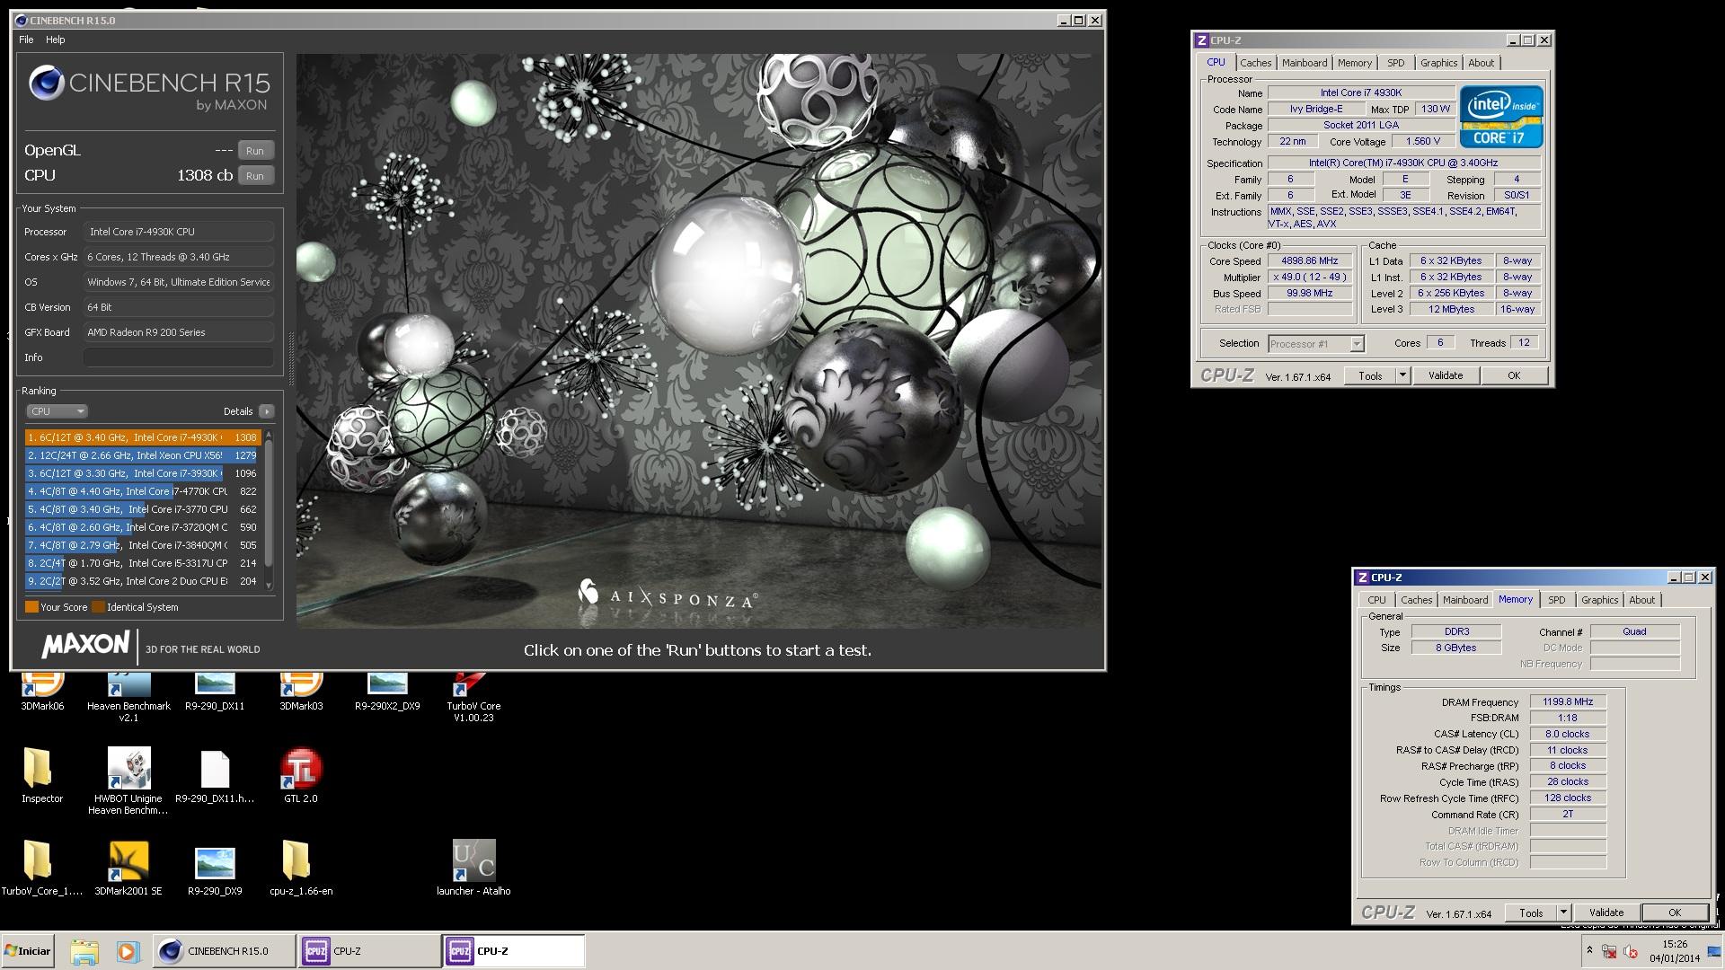
Task: Switch to Graphics tab in upper CPU-Z
Action: pos(1438,63)
